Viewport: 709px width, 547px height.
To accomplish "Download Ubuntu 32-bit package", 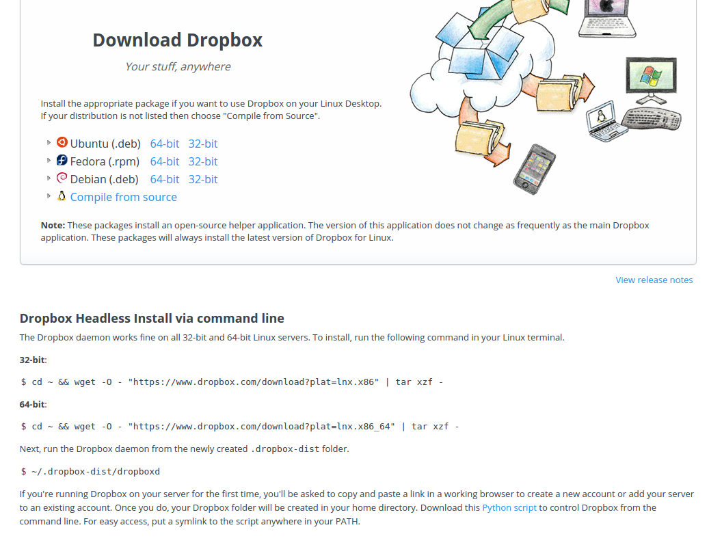I will pyautogui.click(x=203, y=144).
